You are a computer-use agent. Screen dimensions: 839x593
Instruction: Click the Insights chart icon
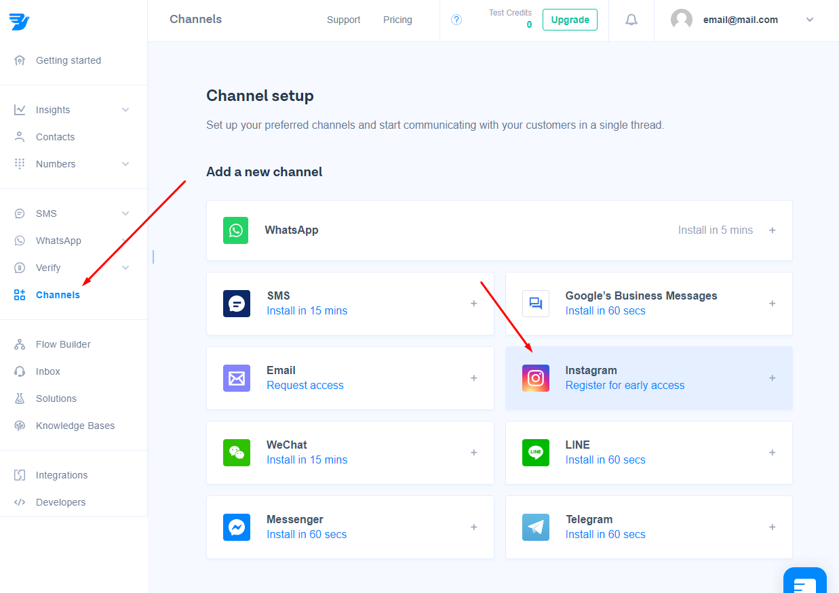pyautogui.click(x=20, y=110)
